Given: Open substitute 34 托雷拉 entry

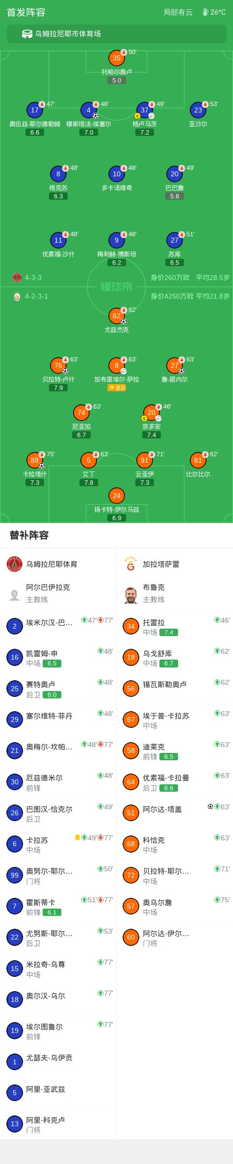Looking at the screenshot, I should coord(175,626).
